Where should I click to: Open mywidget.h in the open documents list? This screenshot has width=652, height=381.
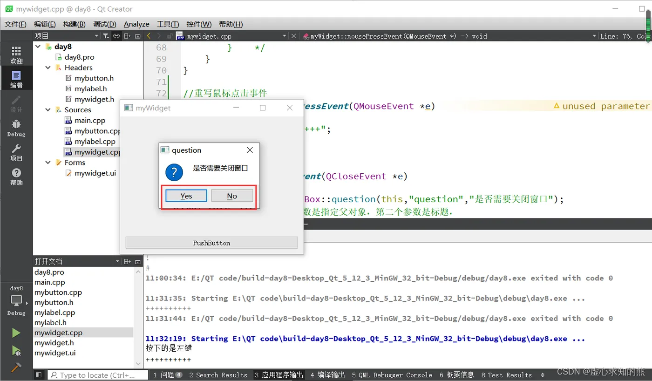(54, 343)
